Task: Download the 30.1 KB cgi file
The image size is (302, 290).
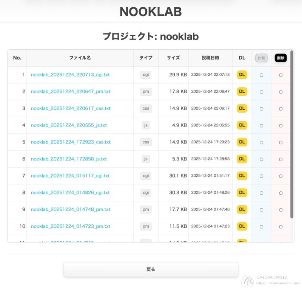Action: click(242, 176)
